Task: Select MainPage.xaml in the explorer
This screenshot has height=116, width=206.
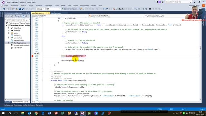Action: [19, 40]
